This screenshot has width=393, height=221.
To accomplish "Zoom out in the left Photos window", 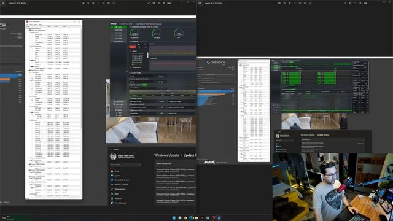I will click(x=158, y=3).
